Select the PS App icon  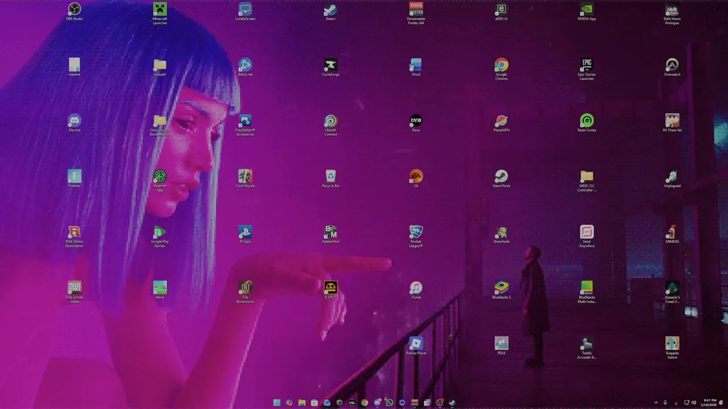pos(245,235)
